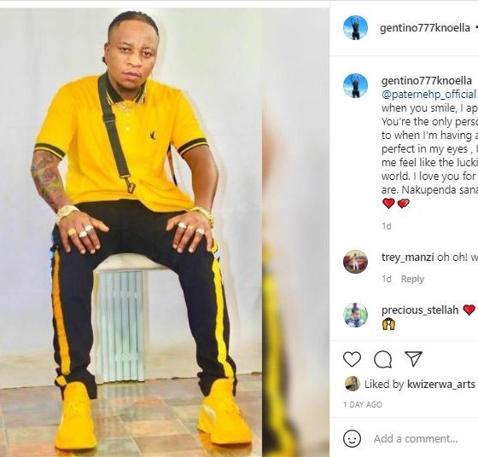Open gentino777knoella header profile picture

coord(355,27)
